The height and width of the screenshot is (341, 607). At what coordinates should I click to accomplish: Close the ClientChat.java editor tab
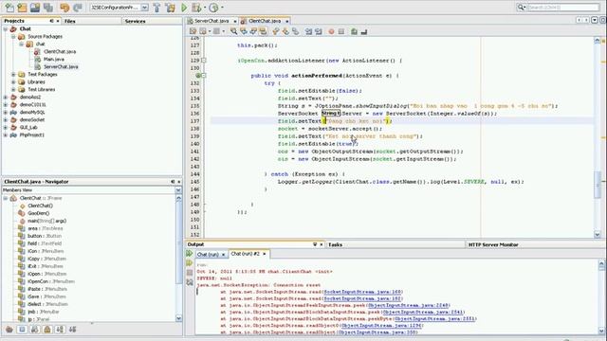286,21
